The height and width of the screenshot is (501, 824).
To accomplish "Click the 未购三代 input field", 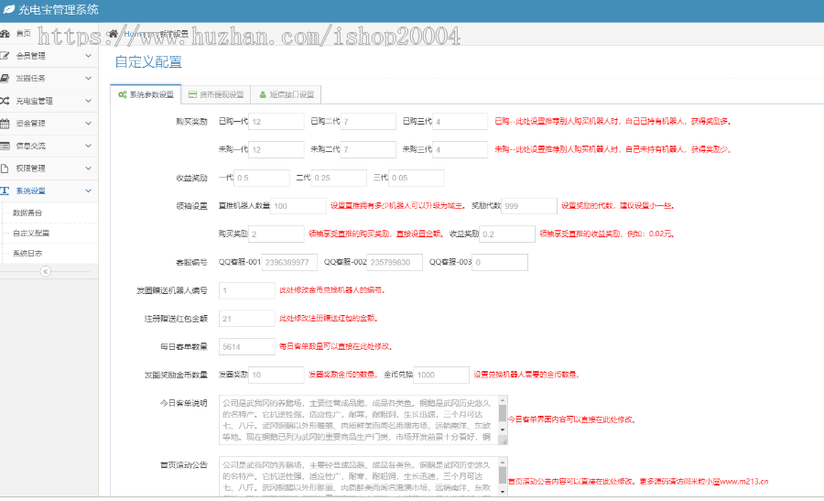I will coord(461,150).
